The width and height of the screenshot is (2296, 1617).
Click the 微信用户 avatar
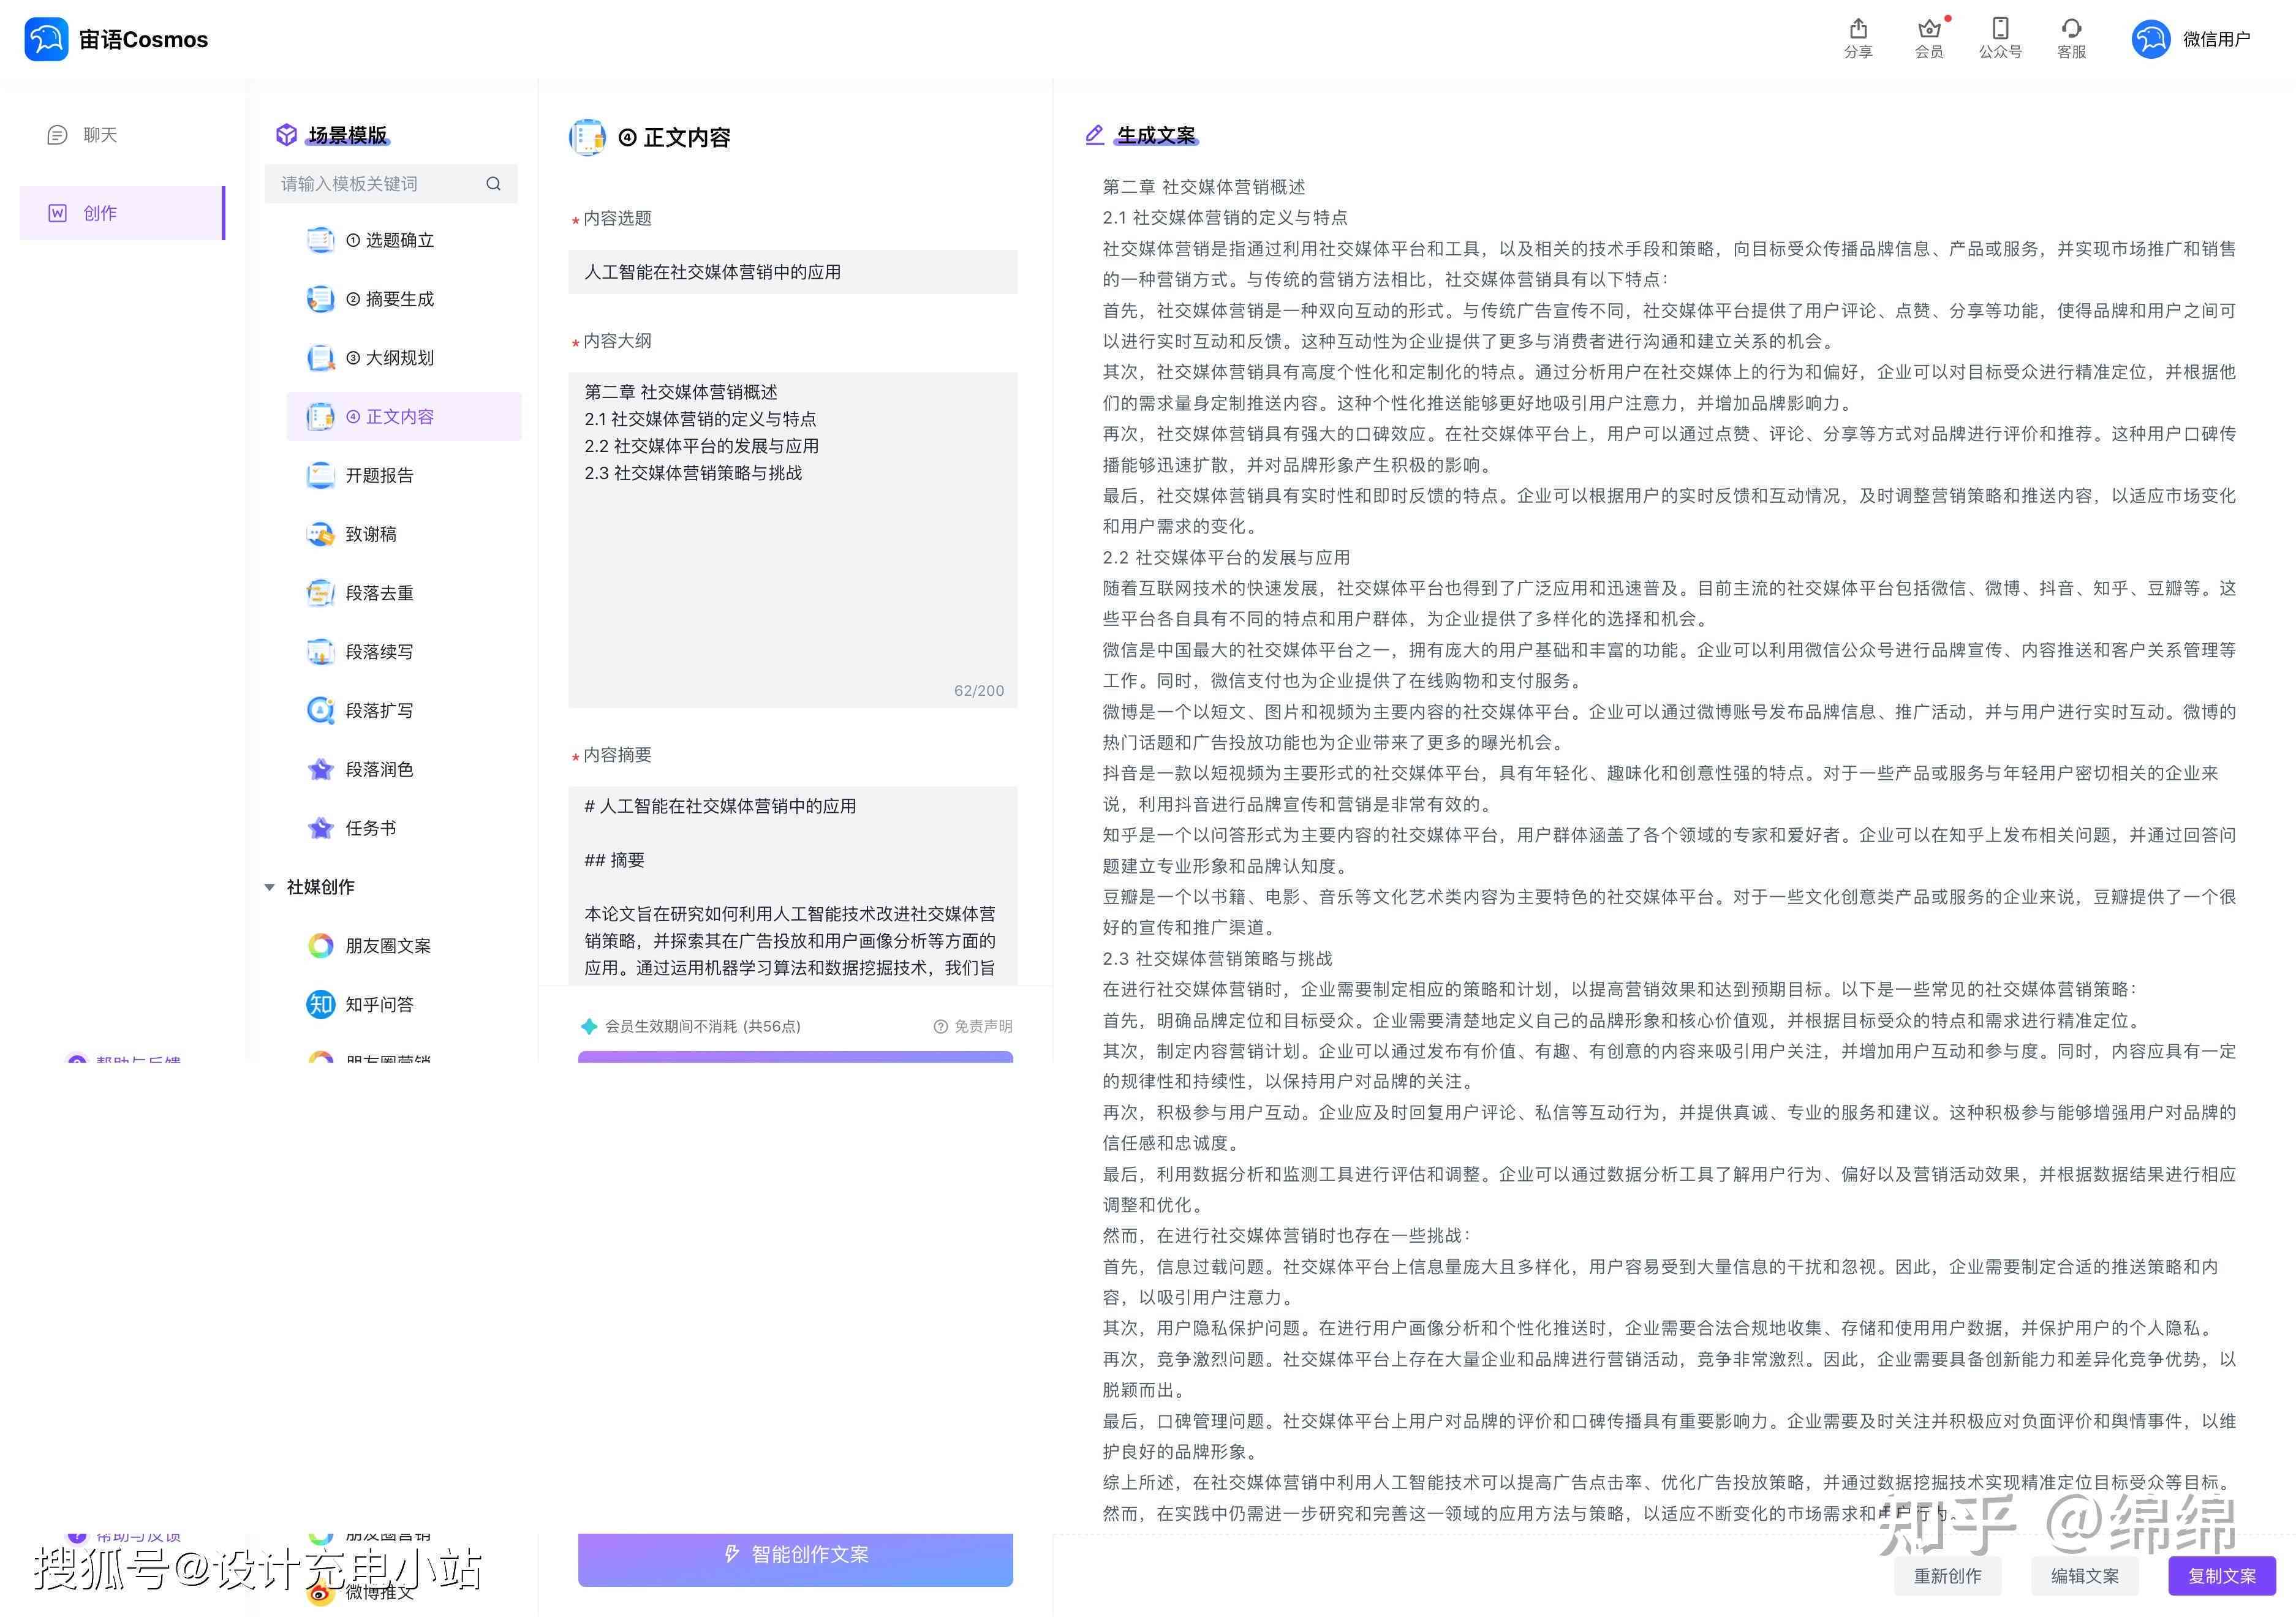2151,40
